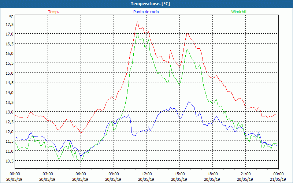Screen dimensions: 293x183
Task: Click the "Temperaturas [°C]" chart title
Action: coord(150,4)
